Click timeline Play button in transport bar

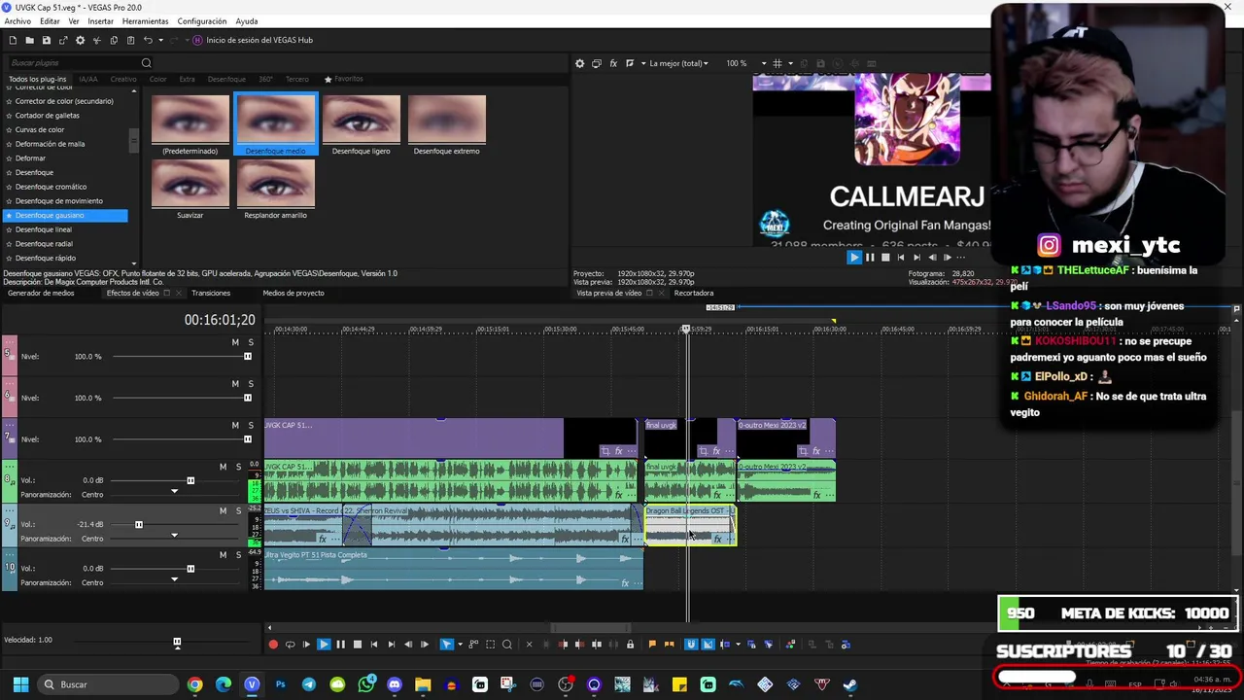tap(324, 644)
